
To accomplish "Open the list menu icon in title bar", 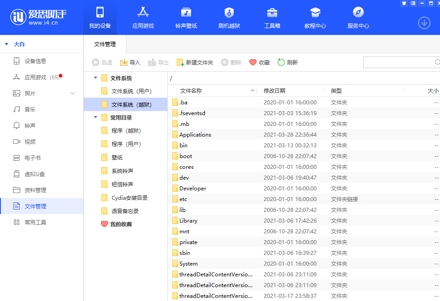I will point(412,3).
